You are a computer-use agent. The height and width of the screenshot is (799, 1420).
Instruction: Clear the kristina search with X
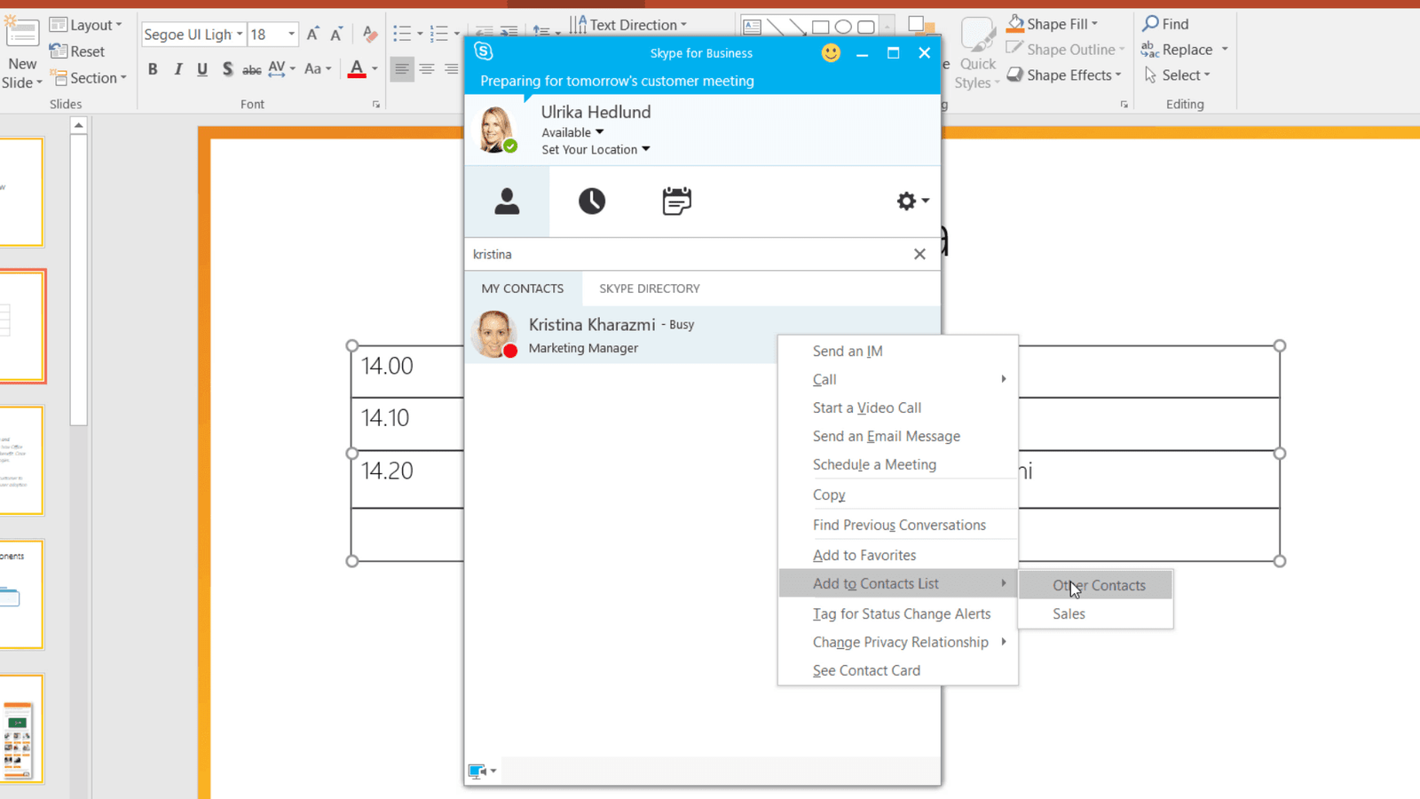point(919,255)
